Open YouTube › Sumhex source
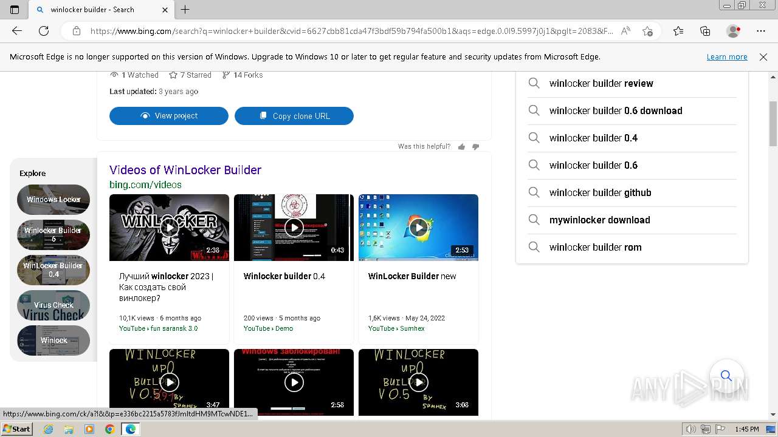This screenshot has width=778, height=437. coord(396,328)
